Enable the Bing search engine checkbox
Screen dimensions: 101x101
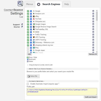pyautogui.click(x=28, y=48)
